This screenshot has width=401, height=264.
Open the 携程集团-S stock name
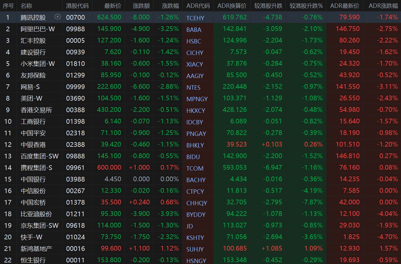(36, 168)
